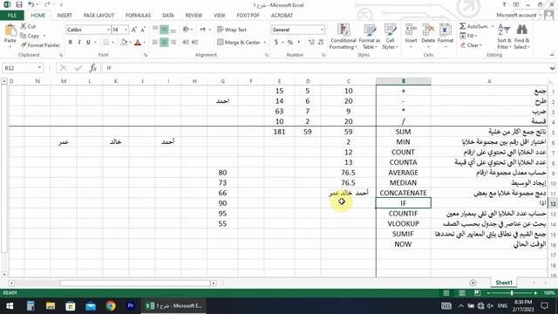Click the Insert Function fx icon

pyautogui.click(x=93, y=68)
